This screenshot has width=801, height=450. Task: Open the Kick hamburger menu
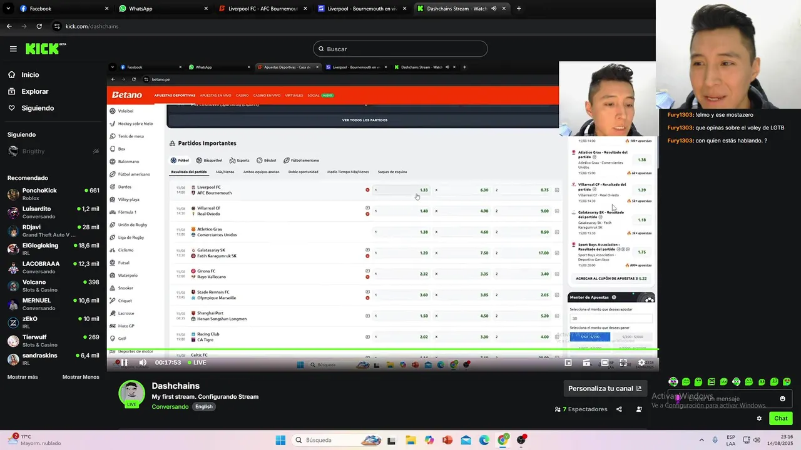coord(13,49)
